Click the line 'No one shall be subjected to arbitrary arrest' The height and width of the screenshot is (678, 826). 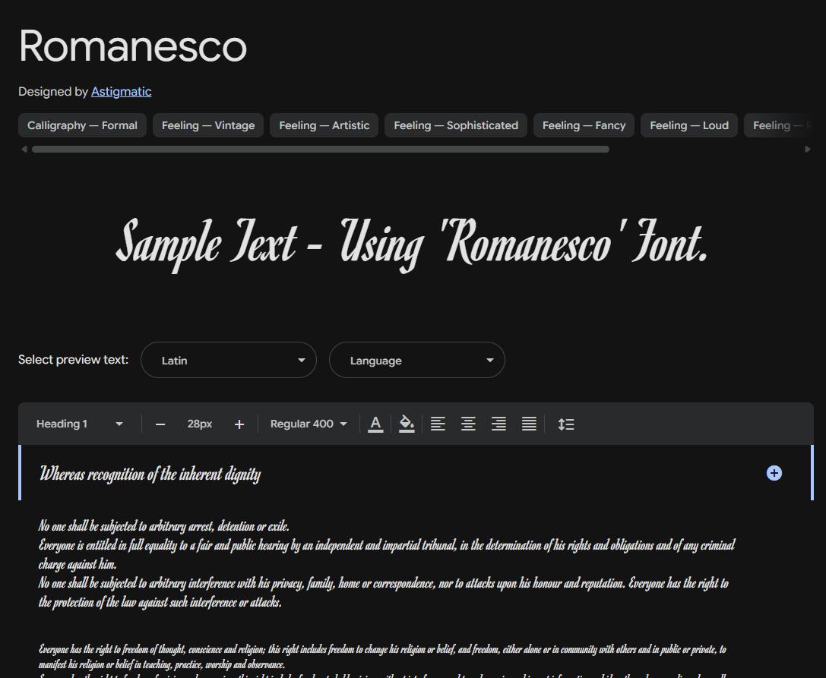tap(164, 526)
